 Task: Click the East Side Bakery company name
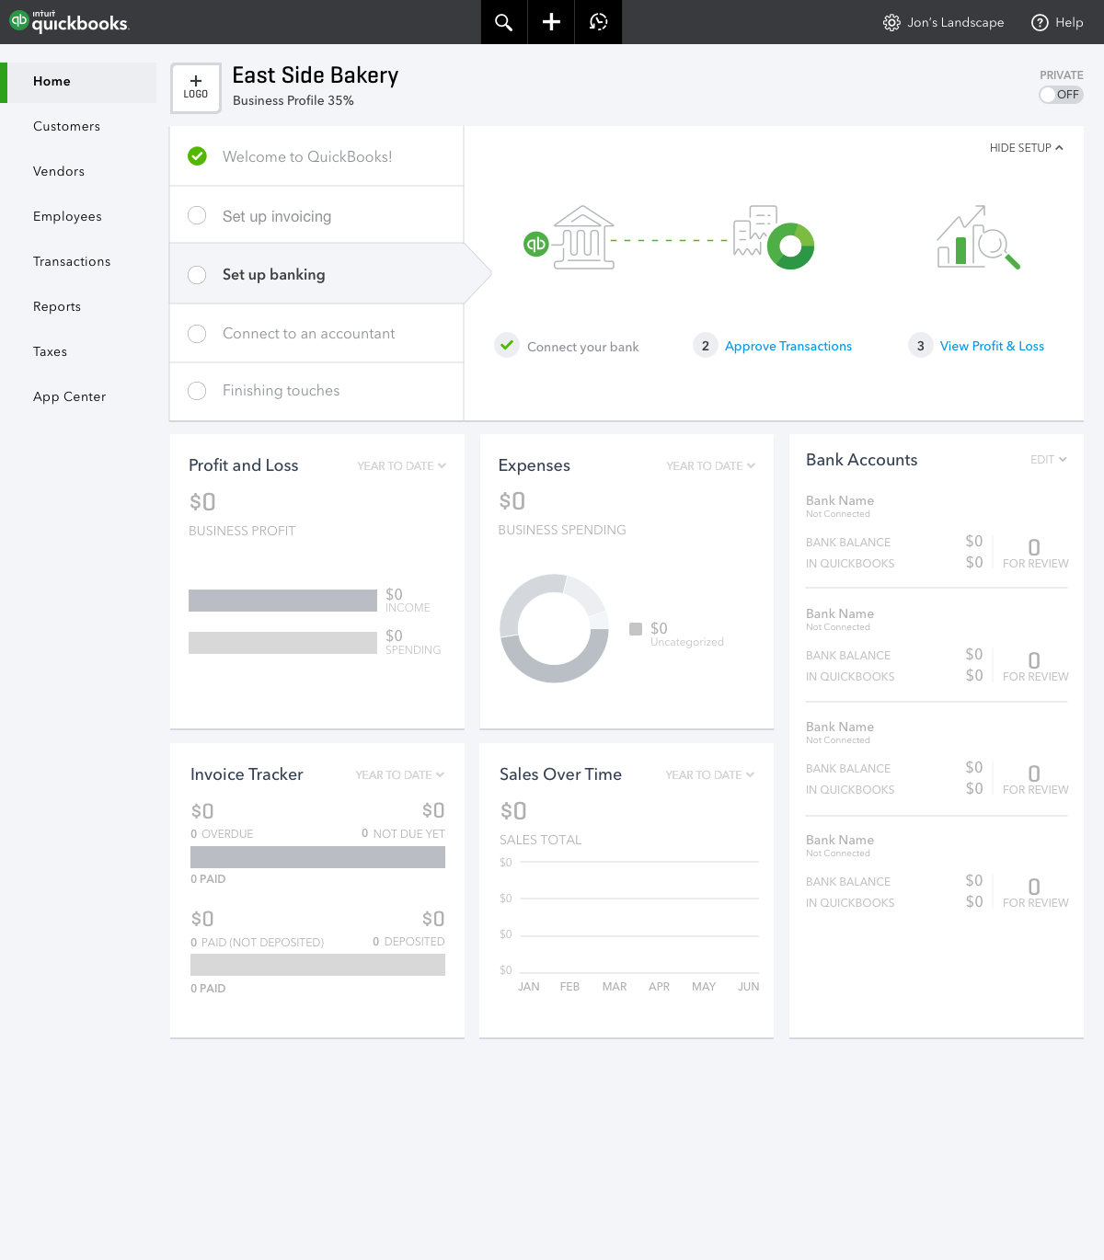click(316, 75)
